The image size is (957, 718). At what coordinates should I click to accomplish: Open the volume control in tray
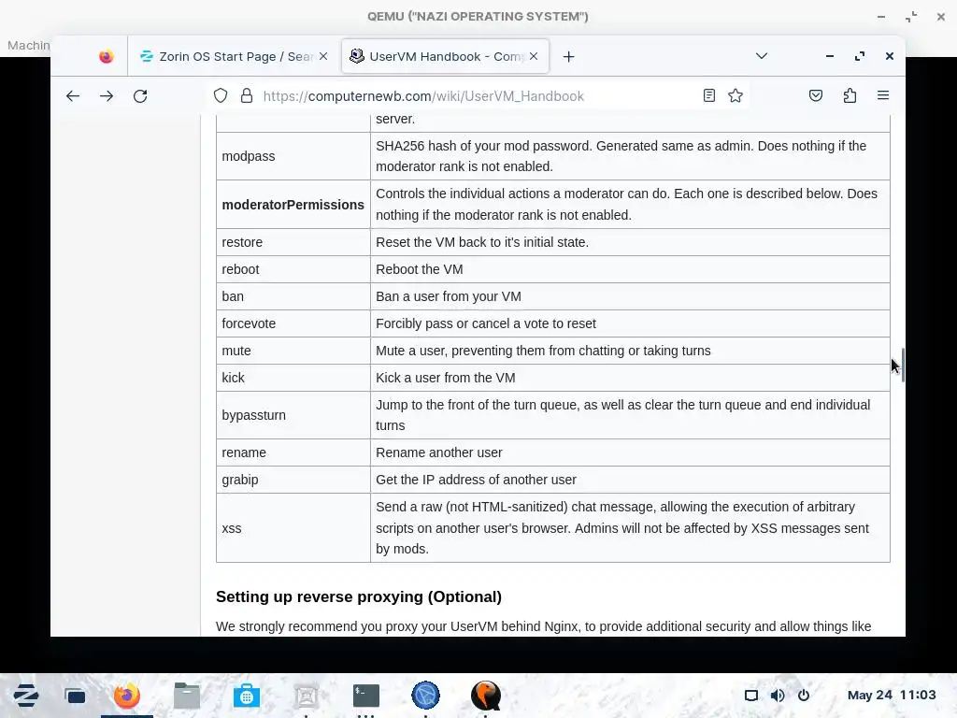tap(777, 696)
